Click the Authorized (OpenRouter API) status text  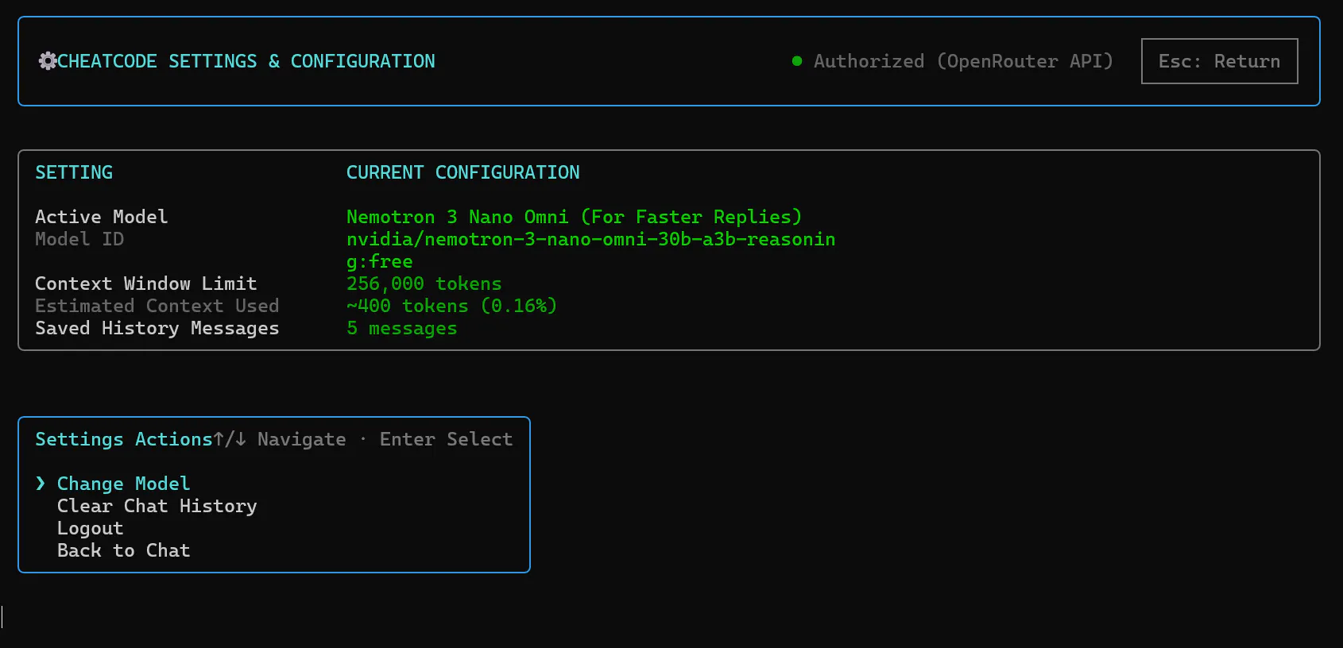(x=963, y=61)
